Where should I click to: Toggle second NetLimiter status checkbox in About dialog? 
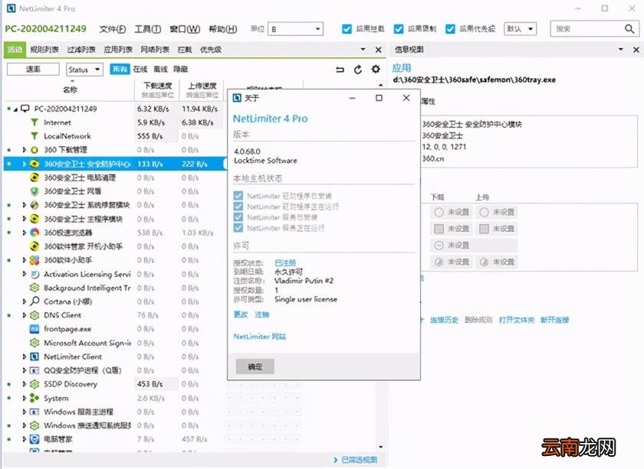(238, 207)
